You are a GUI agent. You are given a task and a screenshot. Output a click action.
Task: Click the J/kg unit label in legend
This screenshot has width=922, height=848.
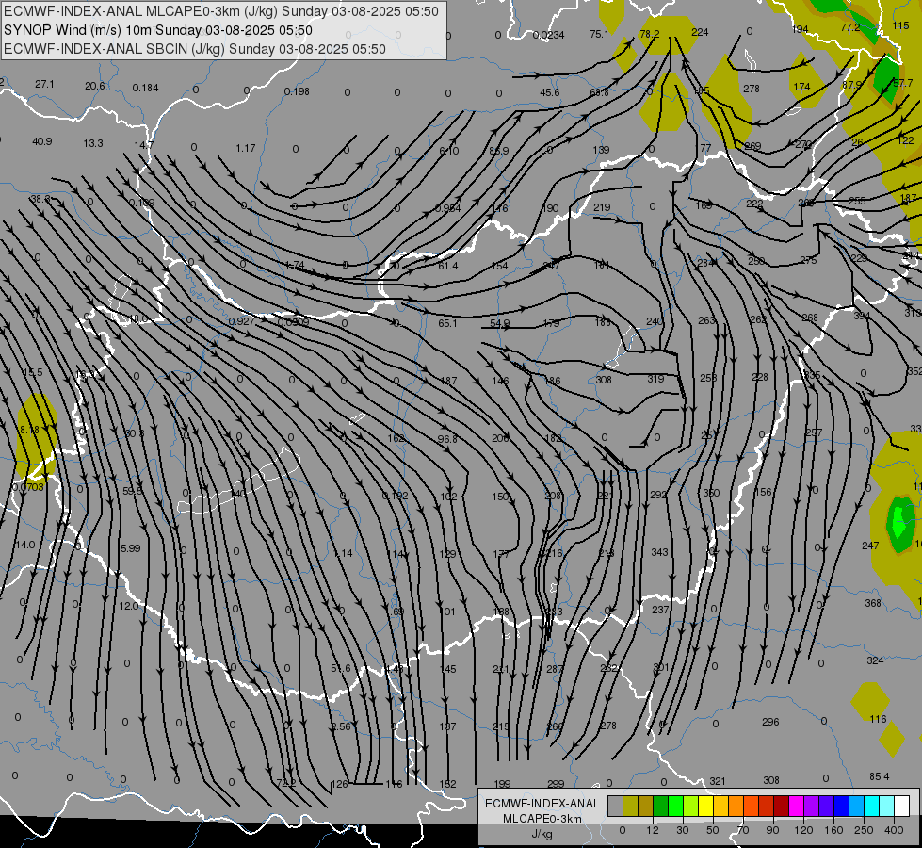click(542, 834)
